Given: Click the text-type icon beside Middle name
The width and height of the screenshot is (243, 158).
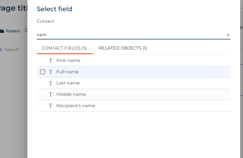Looking at the screenshot, I should (51, 94).
